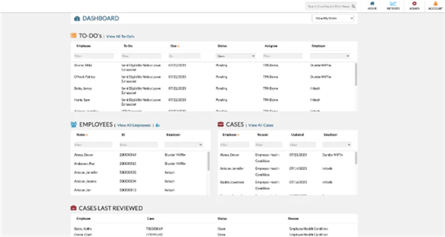This screenshot has width=445, height=237.
Task: Sort To-Do's by the Employee column header
Action: (83, 46)
